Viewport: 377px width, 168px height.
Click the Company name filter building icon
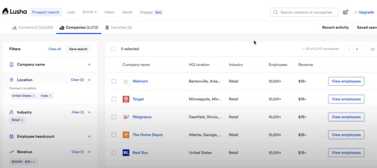tap(12, 64)
